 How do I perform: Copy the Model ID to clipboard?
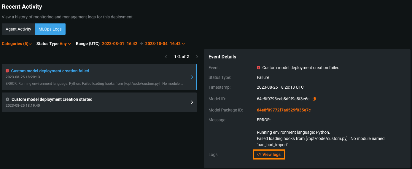(314, 99)
